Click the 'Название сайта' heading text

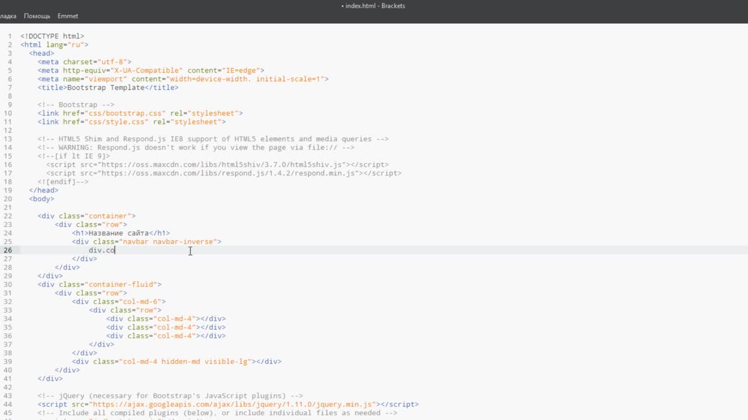pos(119,233)
